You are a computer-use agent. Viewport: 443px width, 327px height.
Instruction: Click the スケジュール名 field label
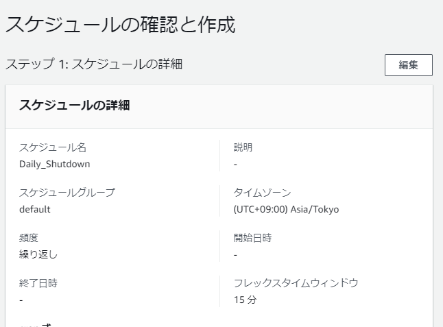click(x=53, y=147)
